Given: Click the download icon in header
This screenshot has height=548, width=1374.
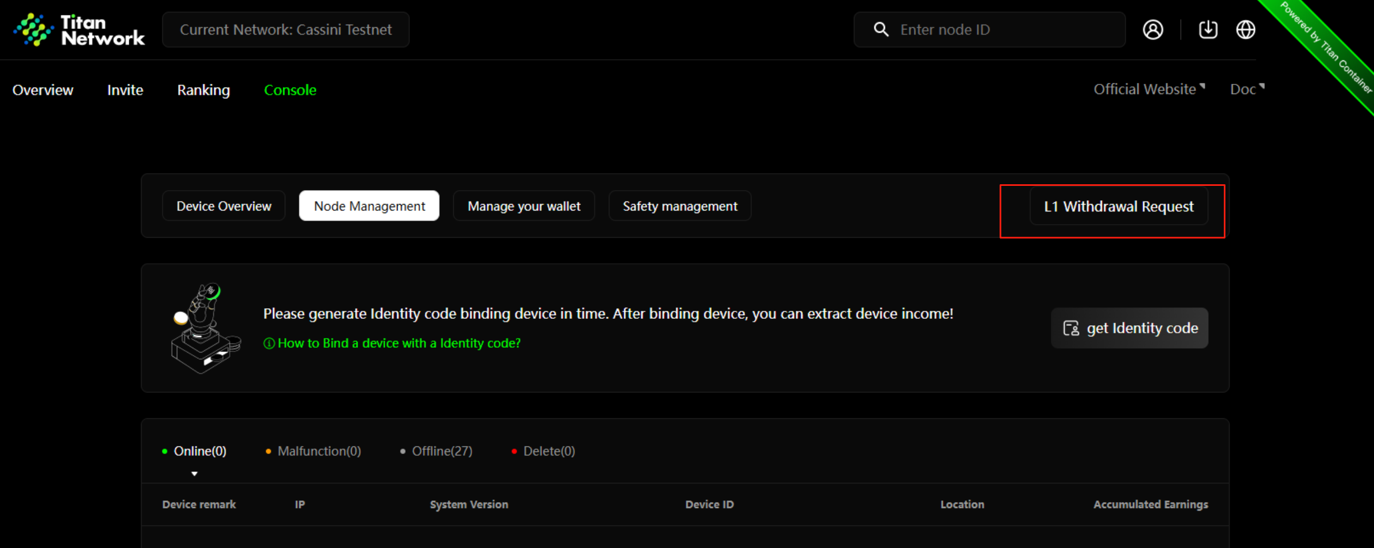Looking at the screenshot, I should tap(1208, 30).
